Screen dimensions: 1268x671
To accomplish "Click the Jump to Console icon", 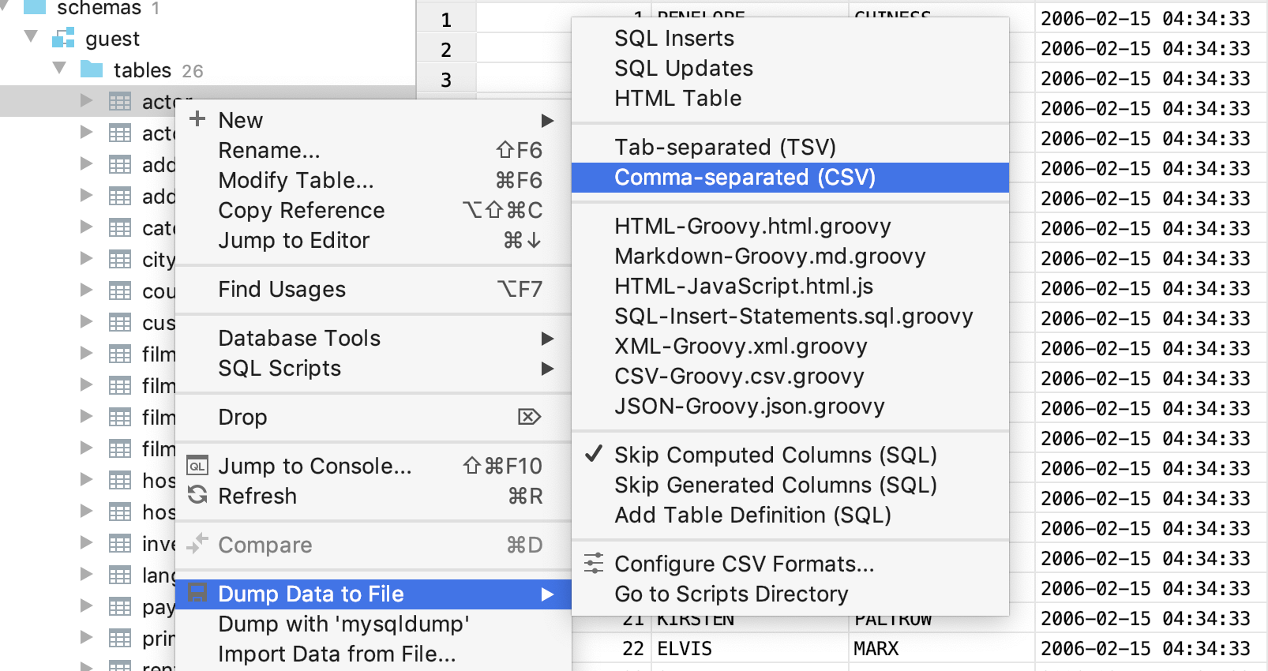I will pyautogui.click(x=197, y=466).
